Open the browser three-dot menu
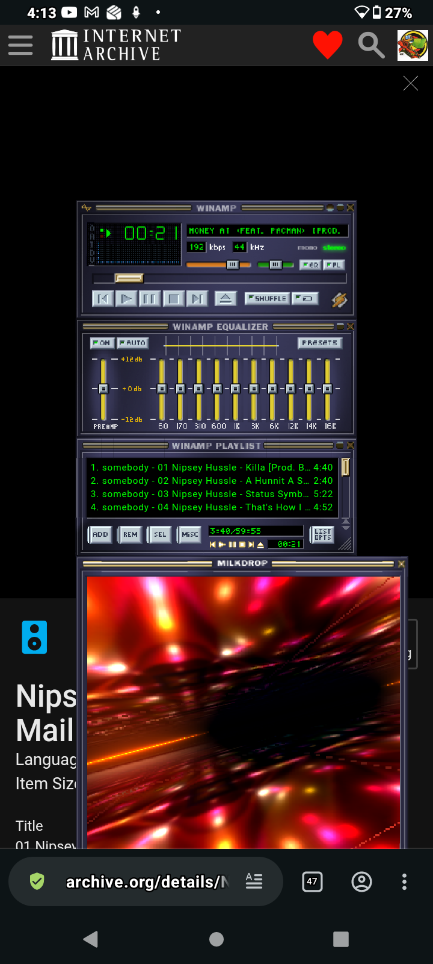Image resolution: width=433 pixels, height=964 pixels. pyautogui.click(x=404, y=882)
